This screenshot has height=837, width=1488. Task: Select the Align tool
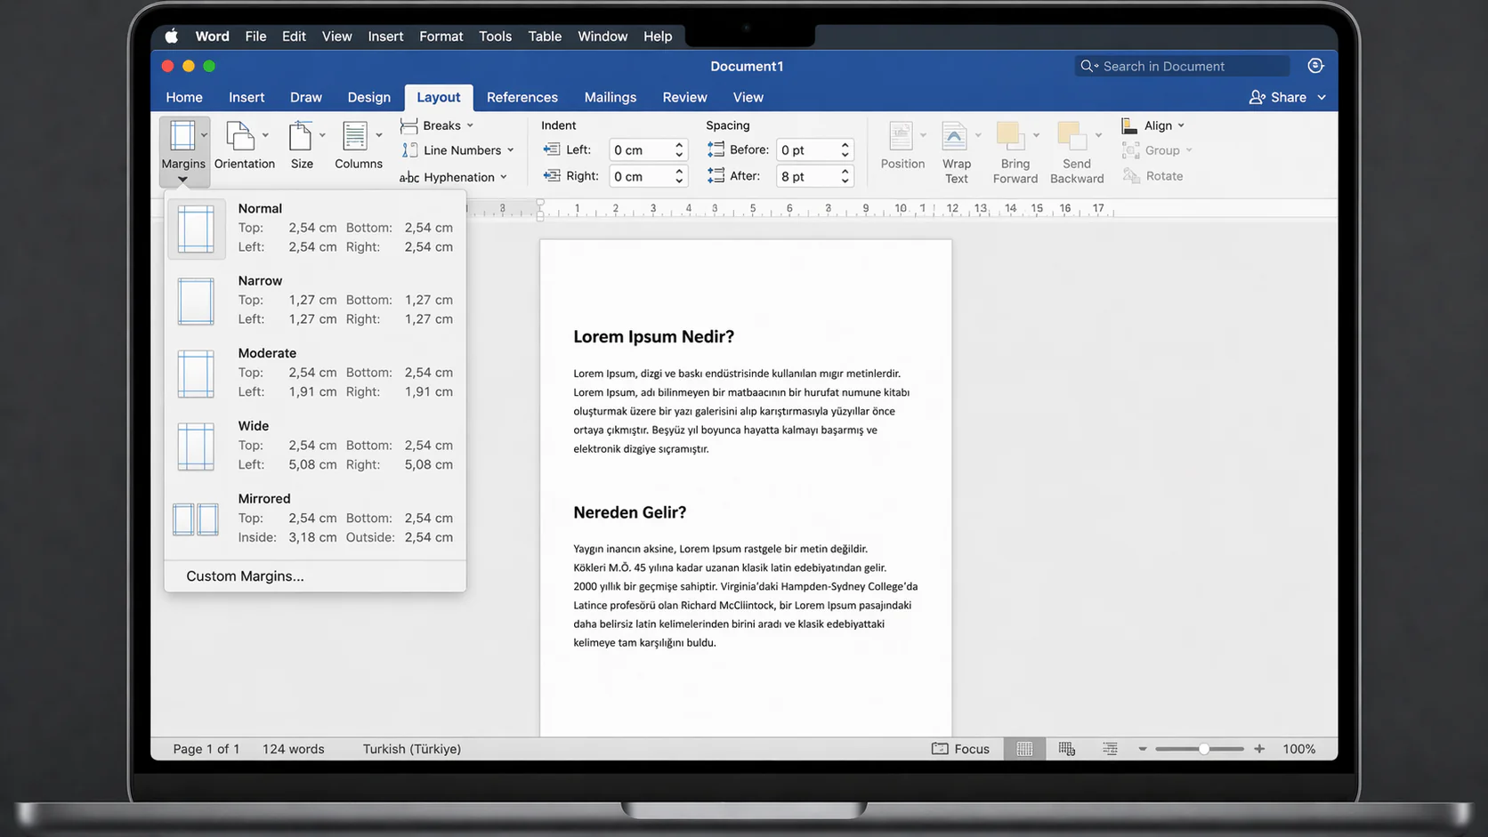(x=1153, y=125)
